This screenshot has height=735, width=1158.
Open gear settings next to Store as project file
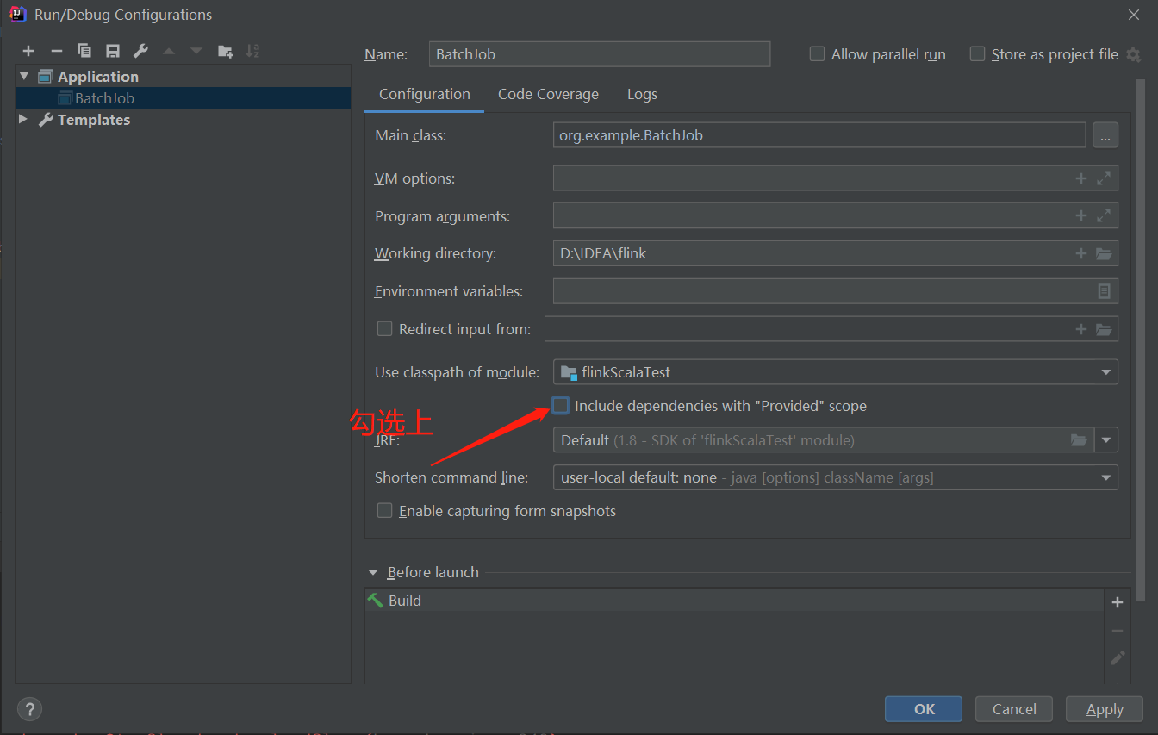(x=1133, y=54)
